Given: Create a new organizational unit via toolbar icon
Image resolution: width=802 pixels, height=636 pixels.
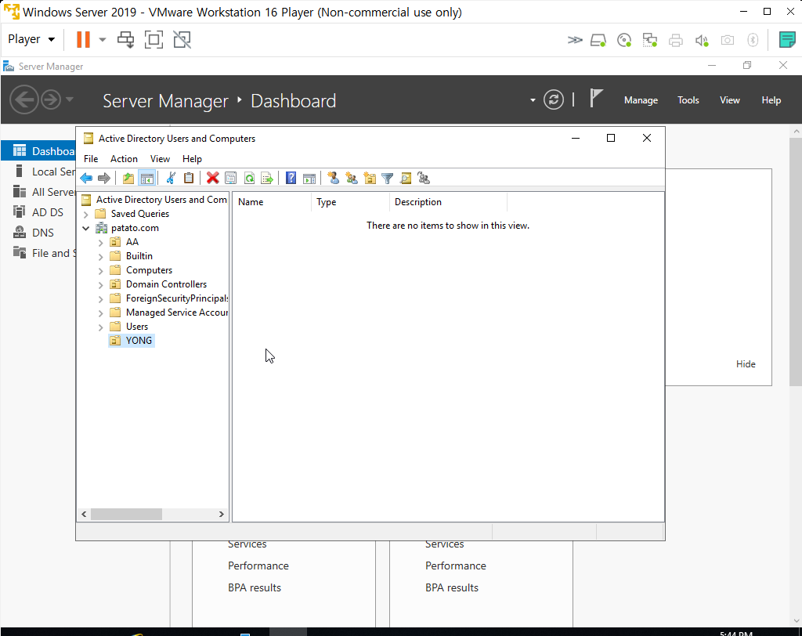Looking at the screenshot, I should [x=370, y=178].
